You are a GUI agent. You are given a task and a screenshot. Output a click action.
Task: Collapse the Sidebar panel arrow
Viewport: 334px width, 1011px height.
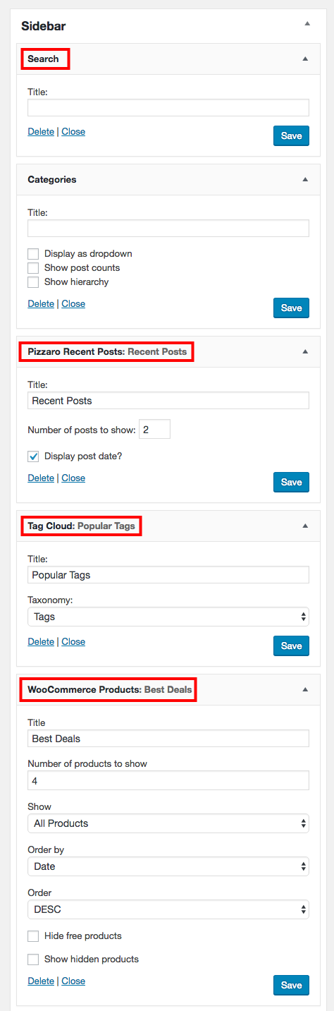point(307,23)
